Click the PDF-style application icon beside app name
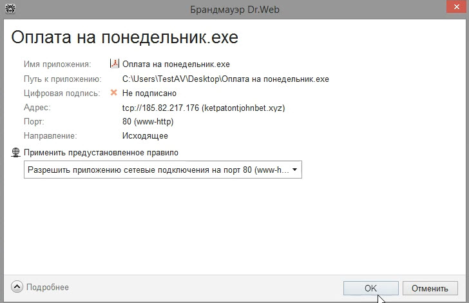Viewport: 469px width, 303px height. (x=114, y=63)
